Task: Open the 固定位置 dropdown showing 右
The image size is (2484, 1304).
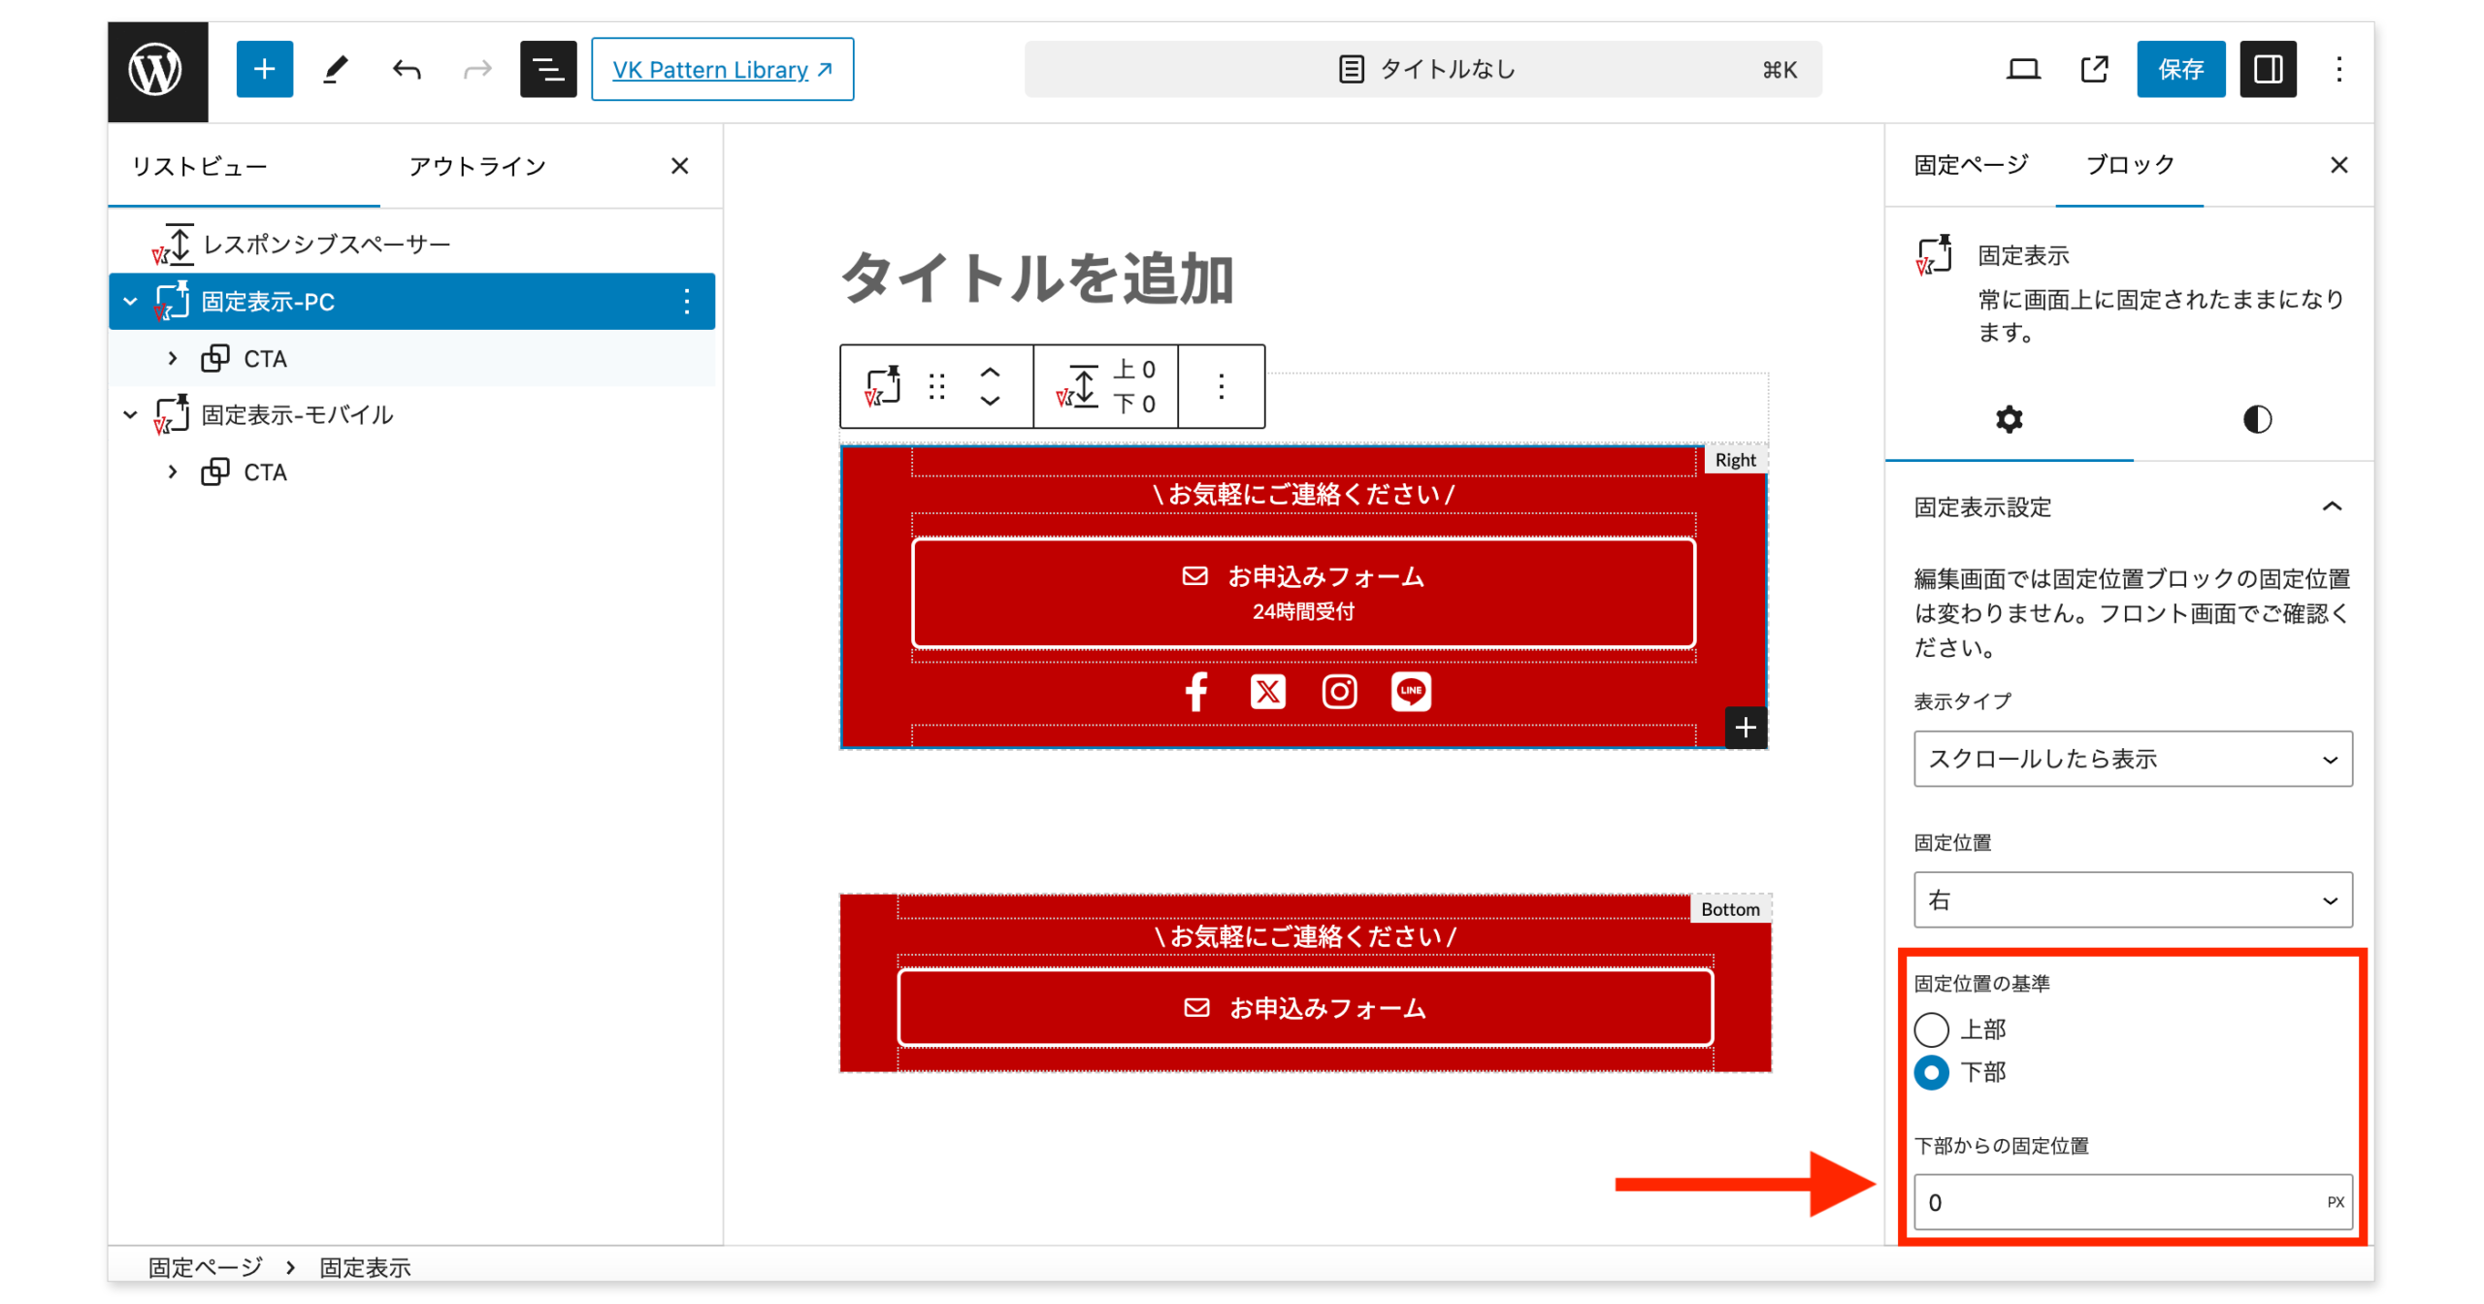Action: [x=2132, y=900]
